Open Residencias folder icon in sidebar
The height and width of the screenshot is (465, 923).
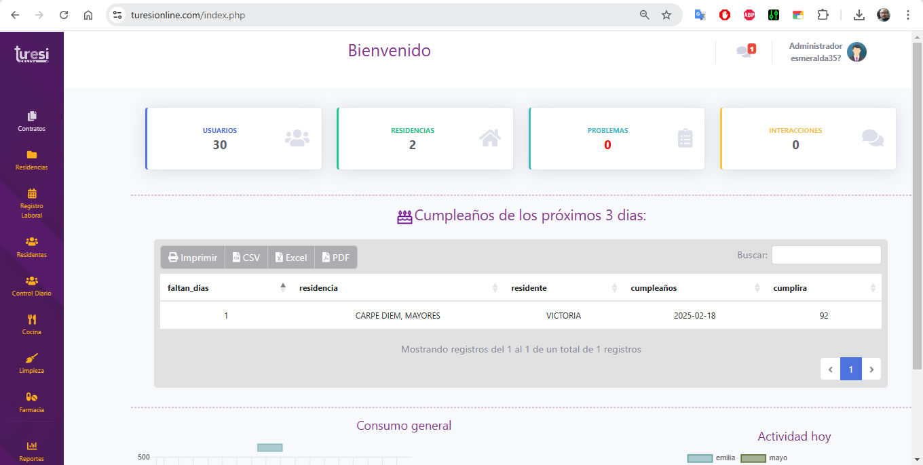click(32, 155)
